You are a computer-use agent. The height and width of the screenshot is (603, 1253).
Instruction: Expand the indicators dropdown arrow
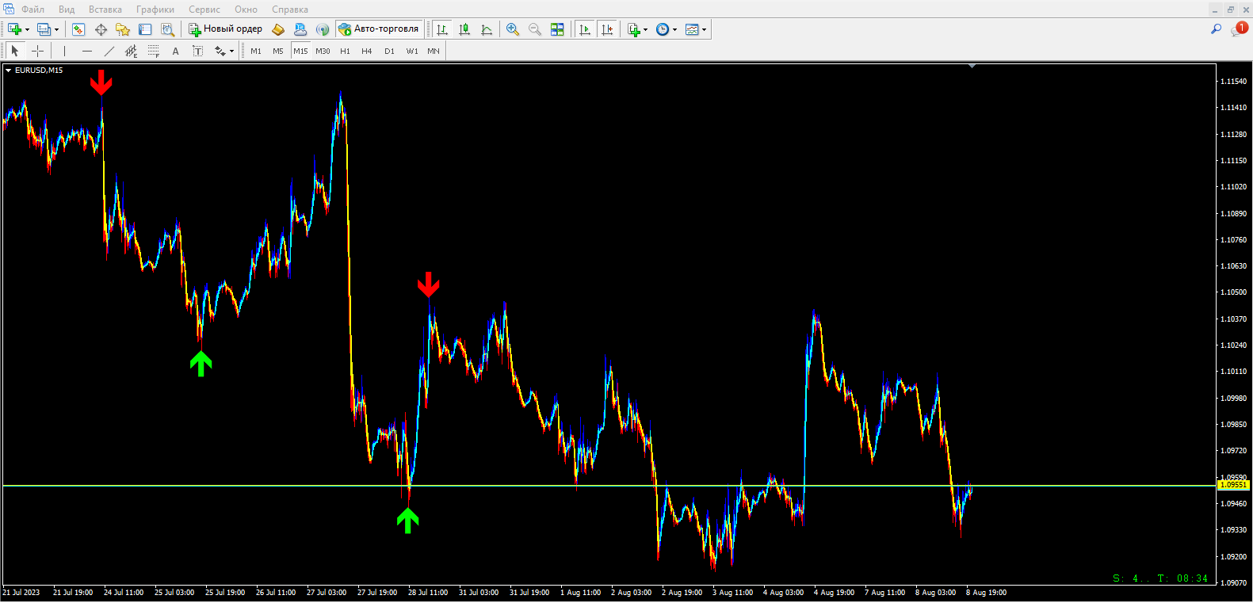[x=646, y=29]
